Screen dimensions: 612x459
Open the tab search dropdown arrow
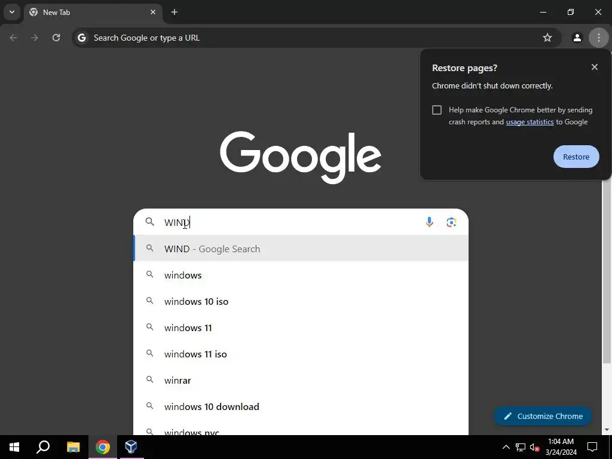click(x=12, y=12)
